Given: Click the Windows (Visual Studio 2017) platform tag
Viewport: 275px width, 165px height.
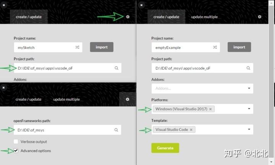Looking at the screenshot, I should pyautogui.click(x=184, y=109).
